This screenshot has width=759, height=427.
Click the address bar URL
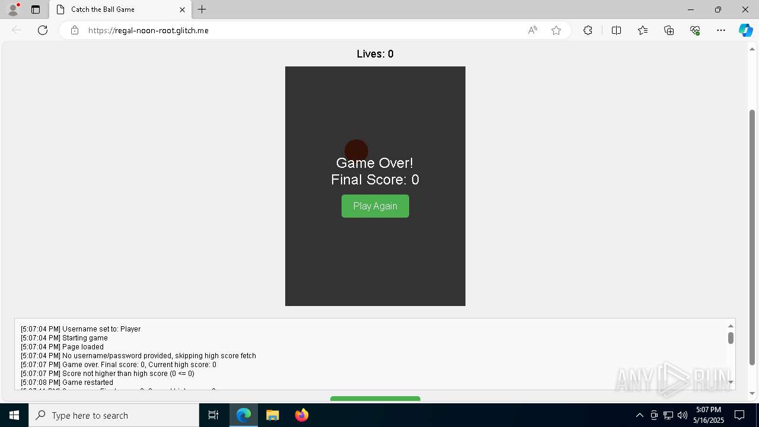pyautogui.click(x=148, y=30)
